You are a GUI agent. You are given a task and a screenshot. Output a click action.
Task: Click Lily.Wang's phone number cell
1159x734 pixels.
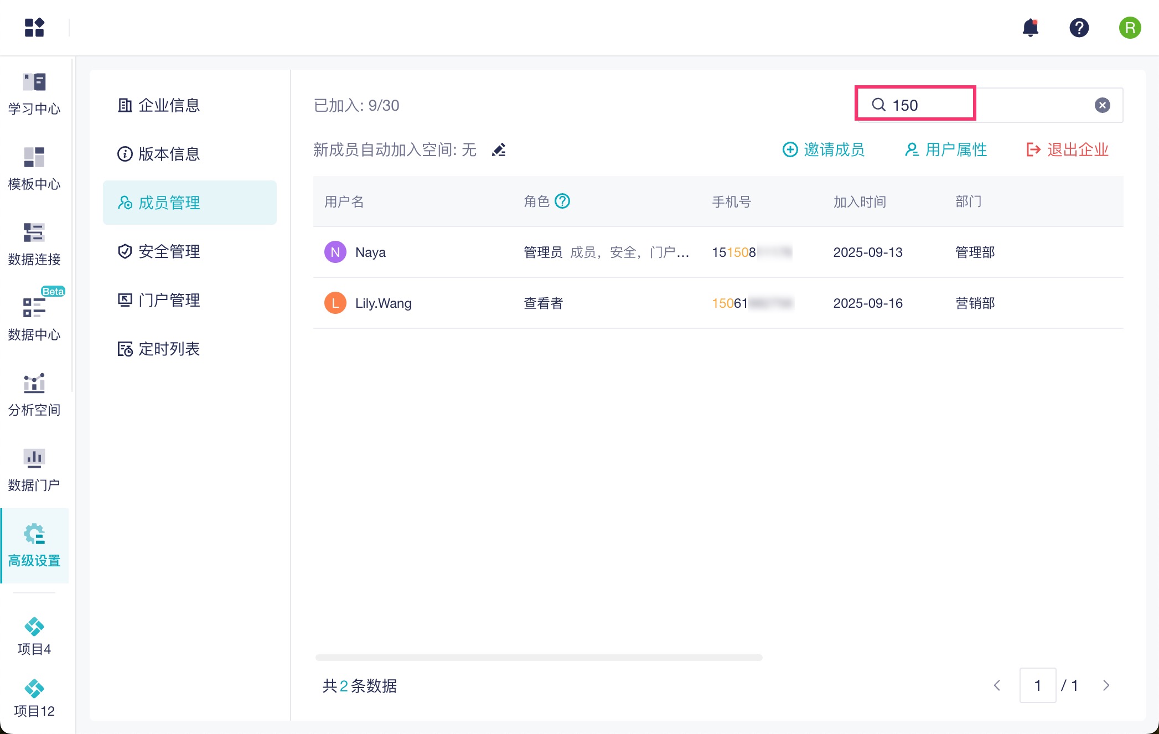click(753, 303)
